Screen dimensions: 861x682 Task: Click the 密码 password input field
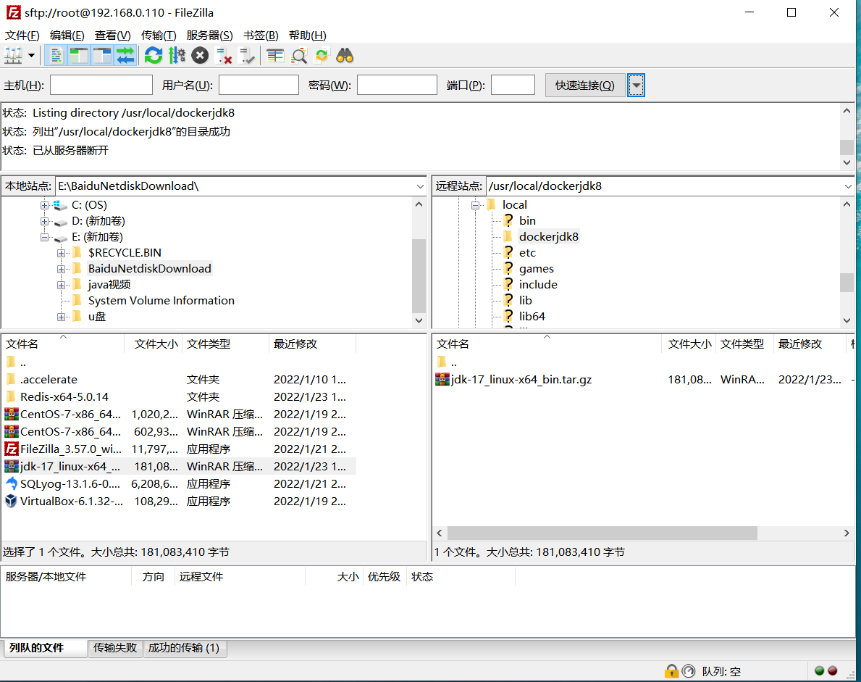point(397,86)
